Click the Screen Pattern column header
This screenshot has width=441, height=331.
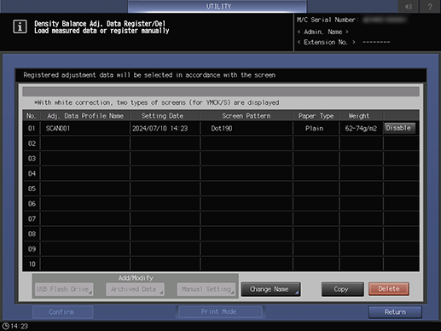point(247,116)
